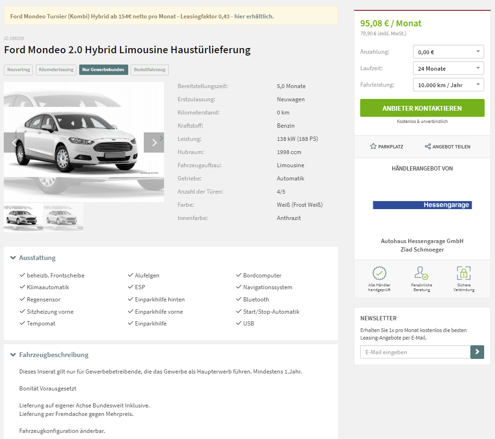Click the Alle Händler handgeprüft badge icon
Viewport: 495px width, 439px height.
tap(379, 273)
